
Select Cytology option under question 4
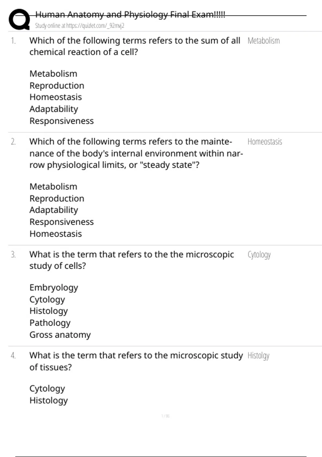47,388
